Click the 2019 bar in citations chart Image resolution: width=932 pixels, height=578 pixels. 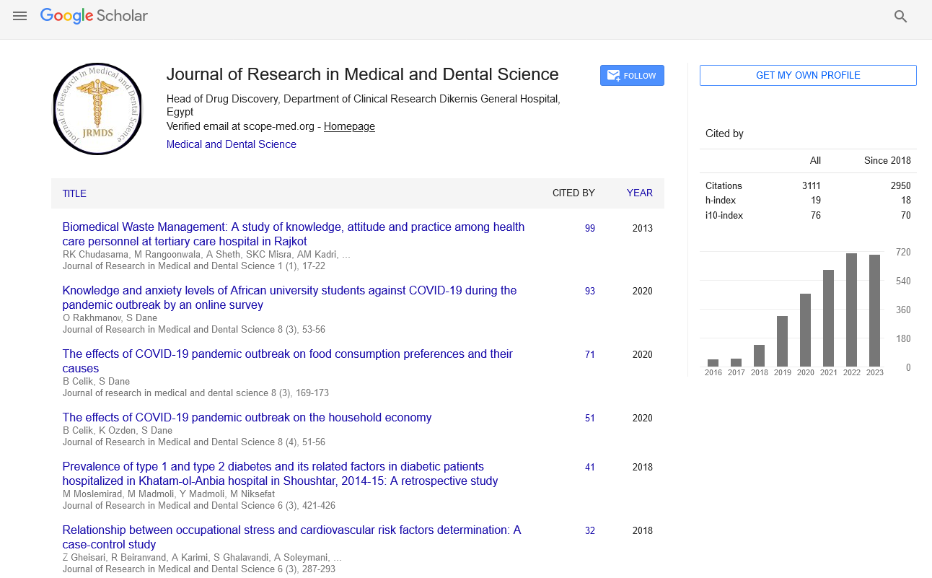click(x=782, y=341)
